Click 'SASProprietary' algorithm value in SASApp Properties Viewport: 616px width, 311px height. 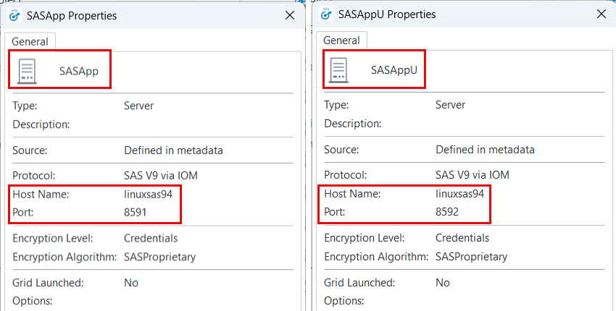tap(160, 257)
